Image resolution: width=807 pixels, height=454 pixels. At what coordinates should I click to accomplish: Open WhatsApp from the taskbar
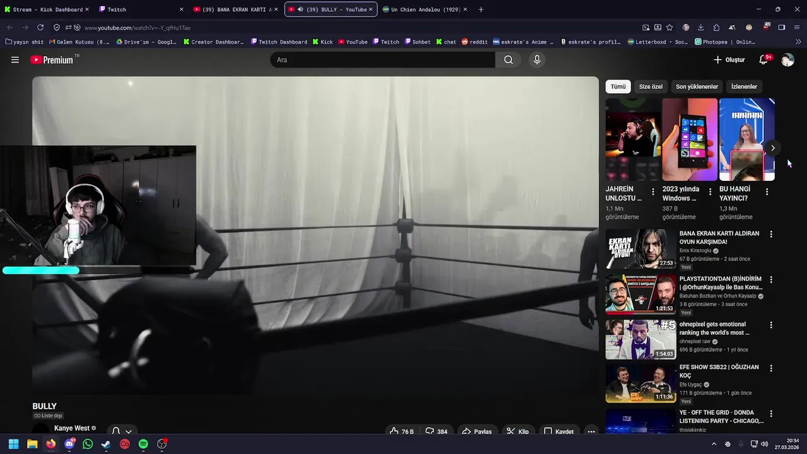88,444
